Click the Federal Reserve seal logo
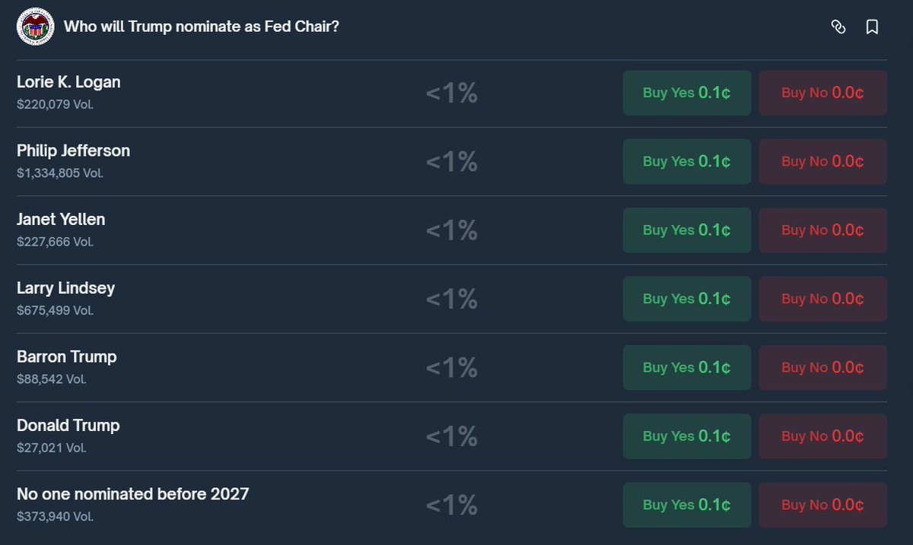 [x=35, y=27]
